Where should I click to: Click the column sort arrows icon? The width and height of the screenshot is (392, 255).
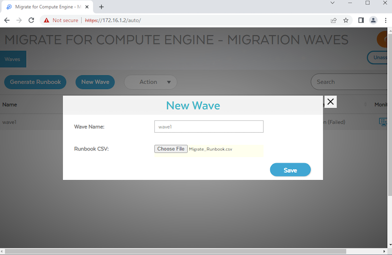pos(366,104)
